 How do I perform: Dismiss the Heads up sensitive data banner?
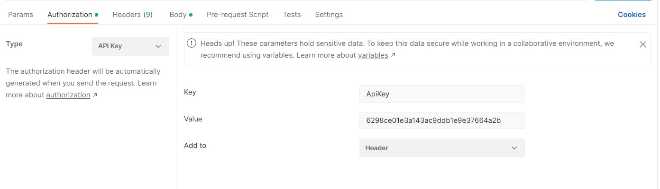coord(642,44)
